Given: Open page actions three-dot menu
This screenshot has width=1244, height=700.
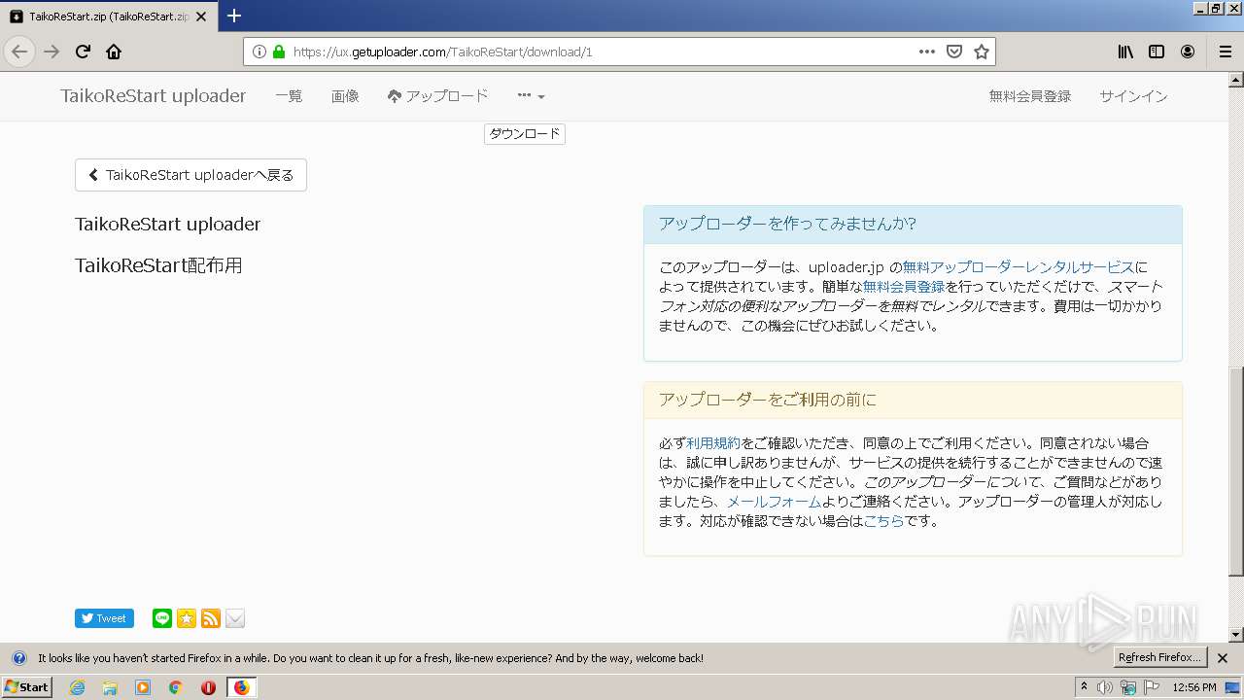Looking at the screenshot, I should click(x=927, y=52).
